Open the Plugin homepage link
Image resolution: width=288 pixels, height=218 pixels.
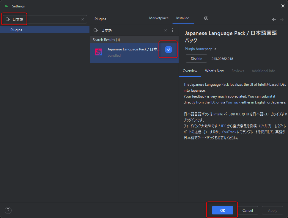(x=200, y=49)
